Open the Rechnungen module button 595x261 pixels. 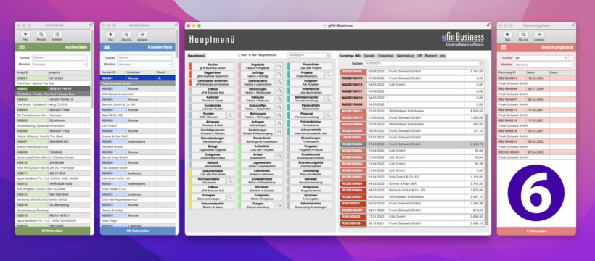(x=257, y=91)
